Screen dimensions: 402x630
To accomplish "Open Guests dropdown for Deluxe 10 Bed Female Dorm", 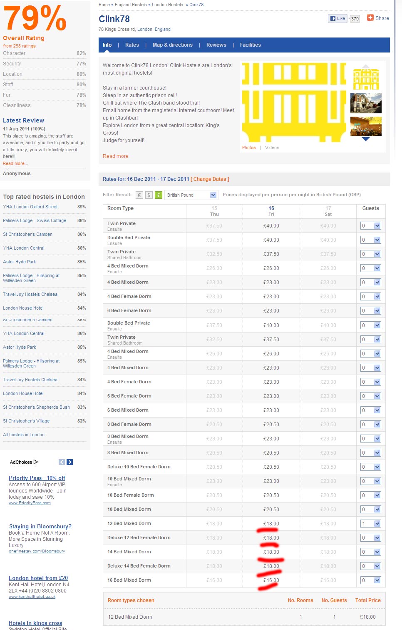I will (x=371, y=467).
